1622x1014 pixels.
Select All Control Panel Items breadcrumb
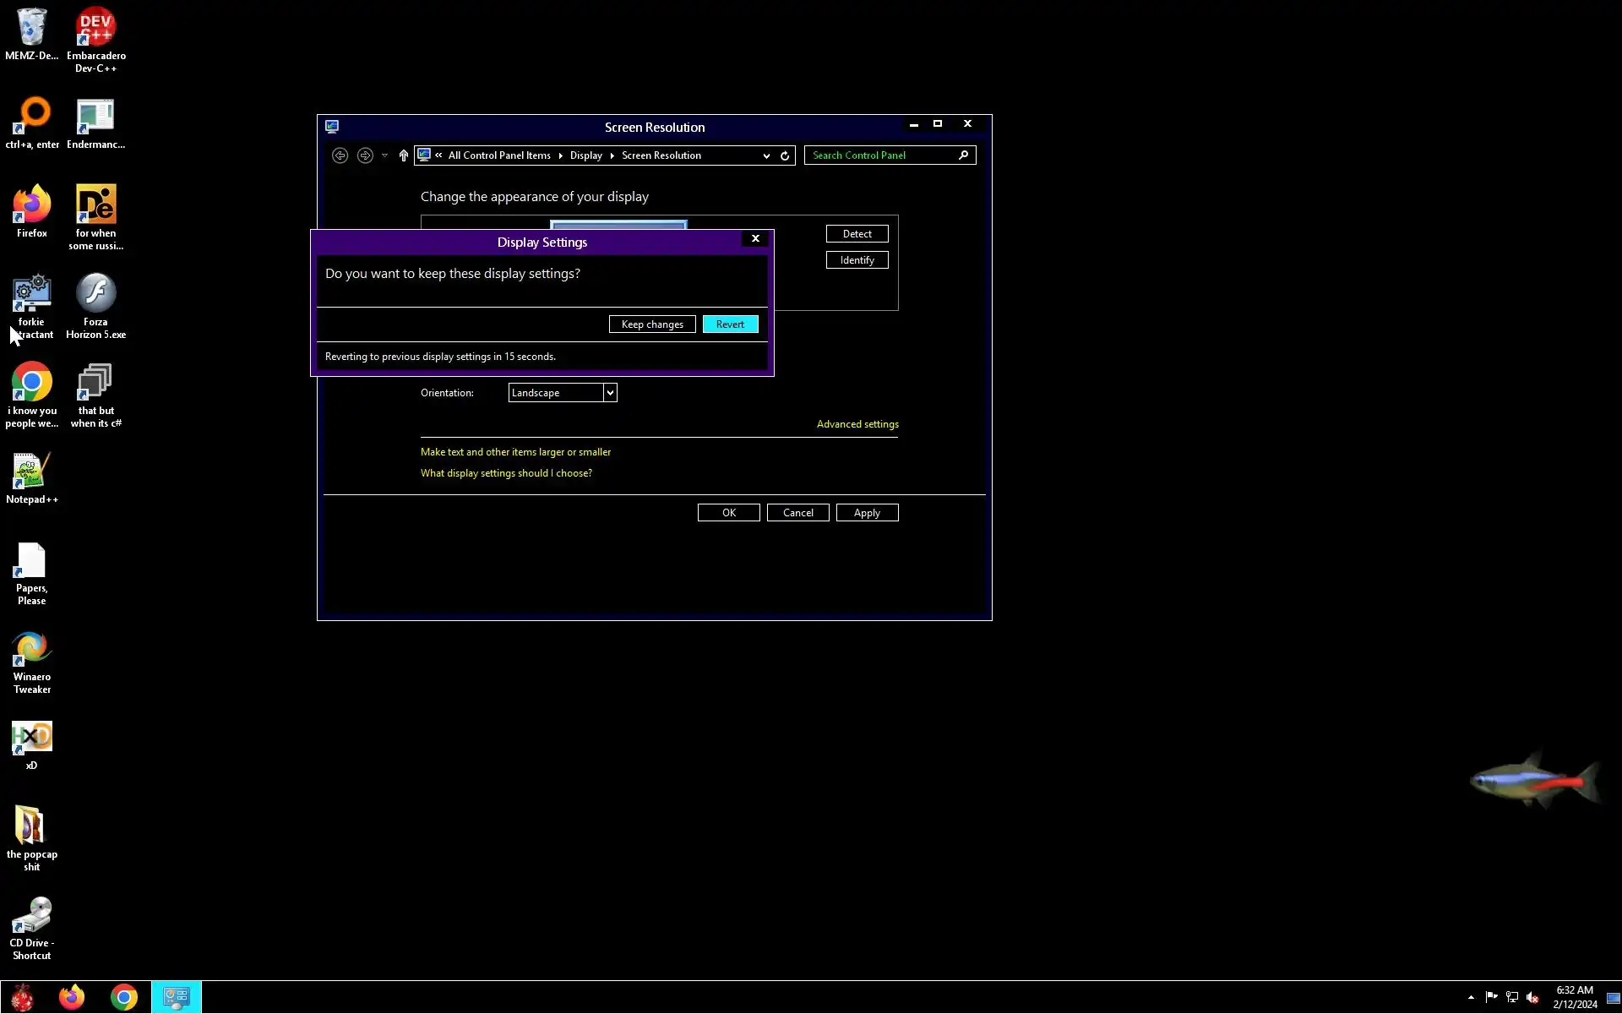pyautogui.click(x=498, y=155)
